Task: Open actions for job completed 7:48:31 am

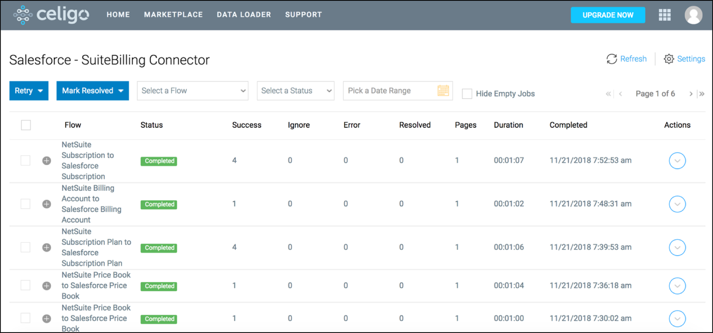Action: [677, 204]
